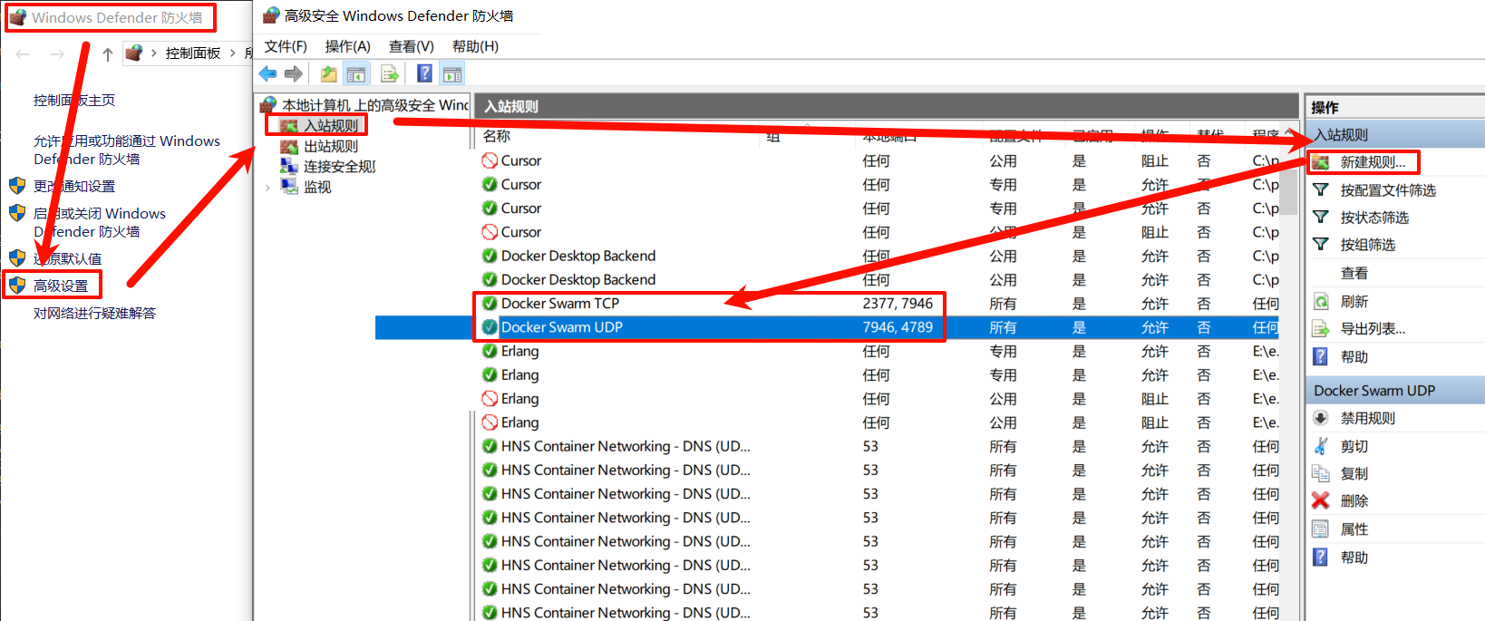
Task: Toggle the show/hide action pane toolbar icon
Action: pyautogui.click(x=451, y=73)
